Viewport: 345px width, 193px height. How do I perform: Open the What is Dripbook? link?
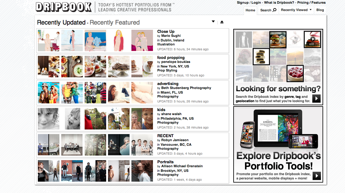pyautogui.click(x=279, y=3)
